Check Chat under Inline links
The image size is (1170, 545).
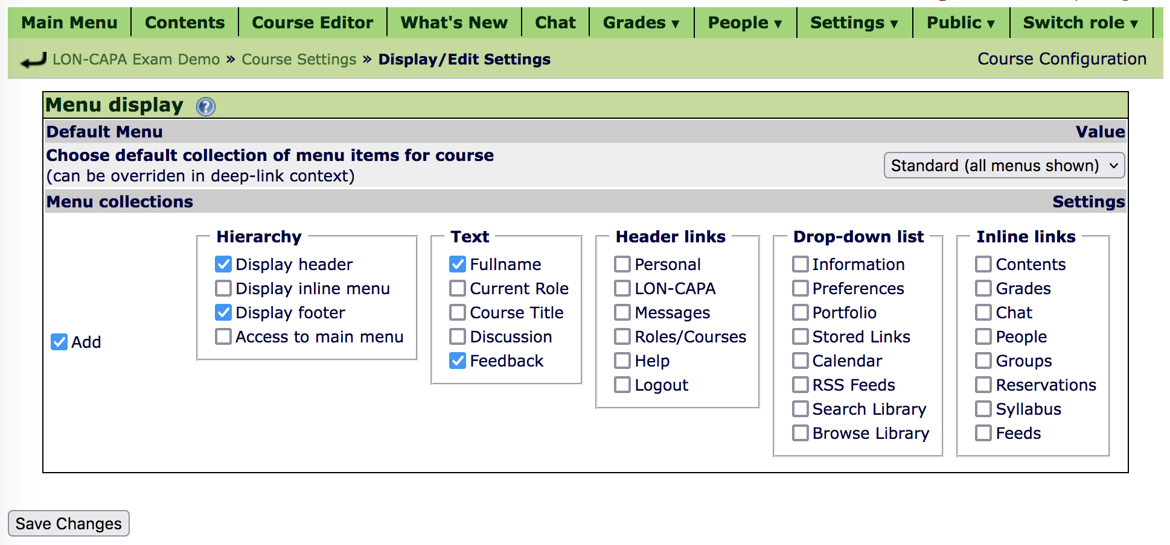click(x=983, y=312)
